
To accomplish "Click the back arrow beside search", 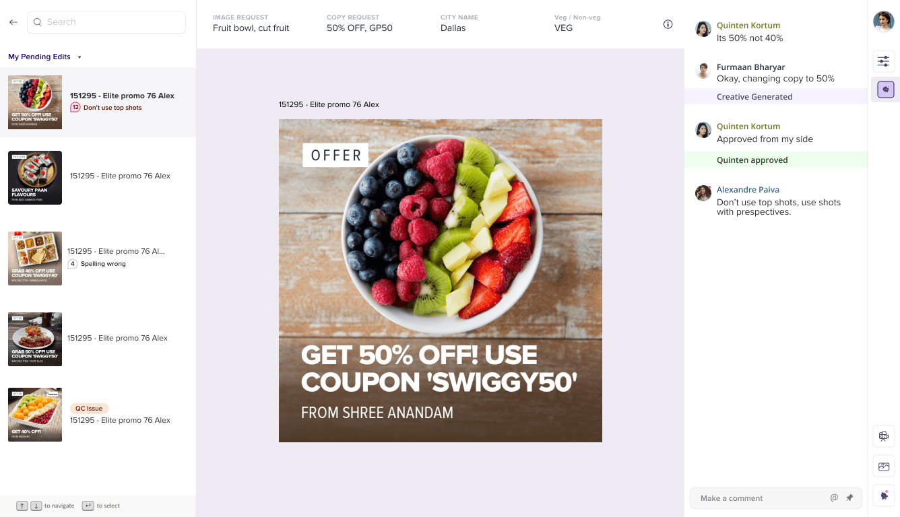I will pyautogui.click(x=13, y=22).
